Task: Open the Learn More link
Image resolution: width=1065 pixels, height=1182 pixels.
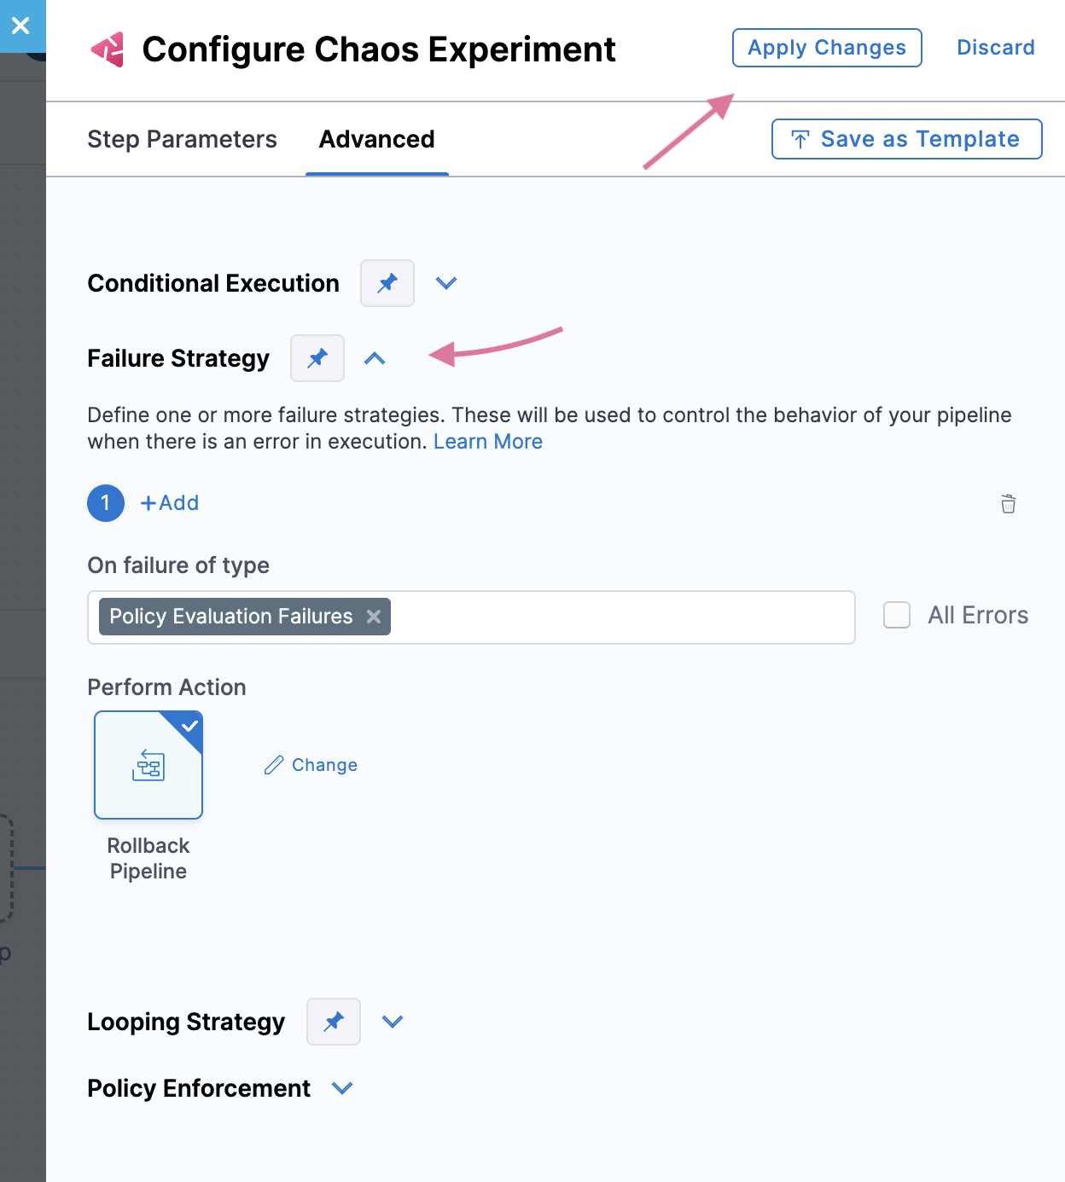Action: [x=487, y=442]
